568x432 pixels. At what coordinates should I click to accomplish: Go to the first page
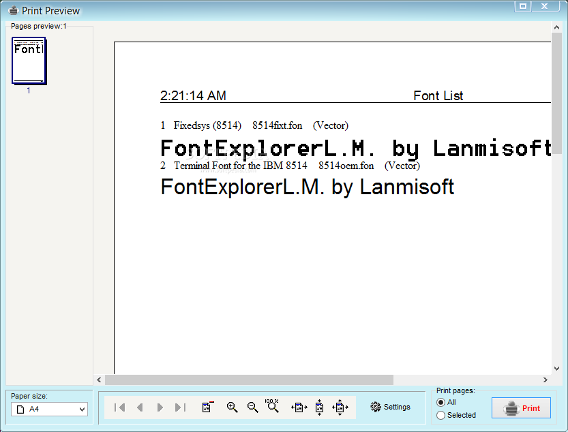click(x=119, y=407)
